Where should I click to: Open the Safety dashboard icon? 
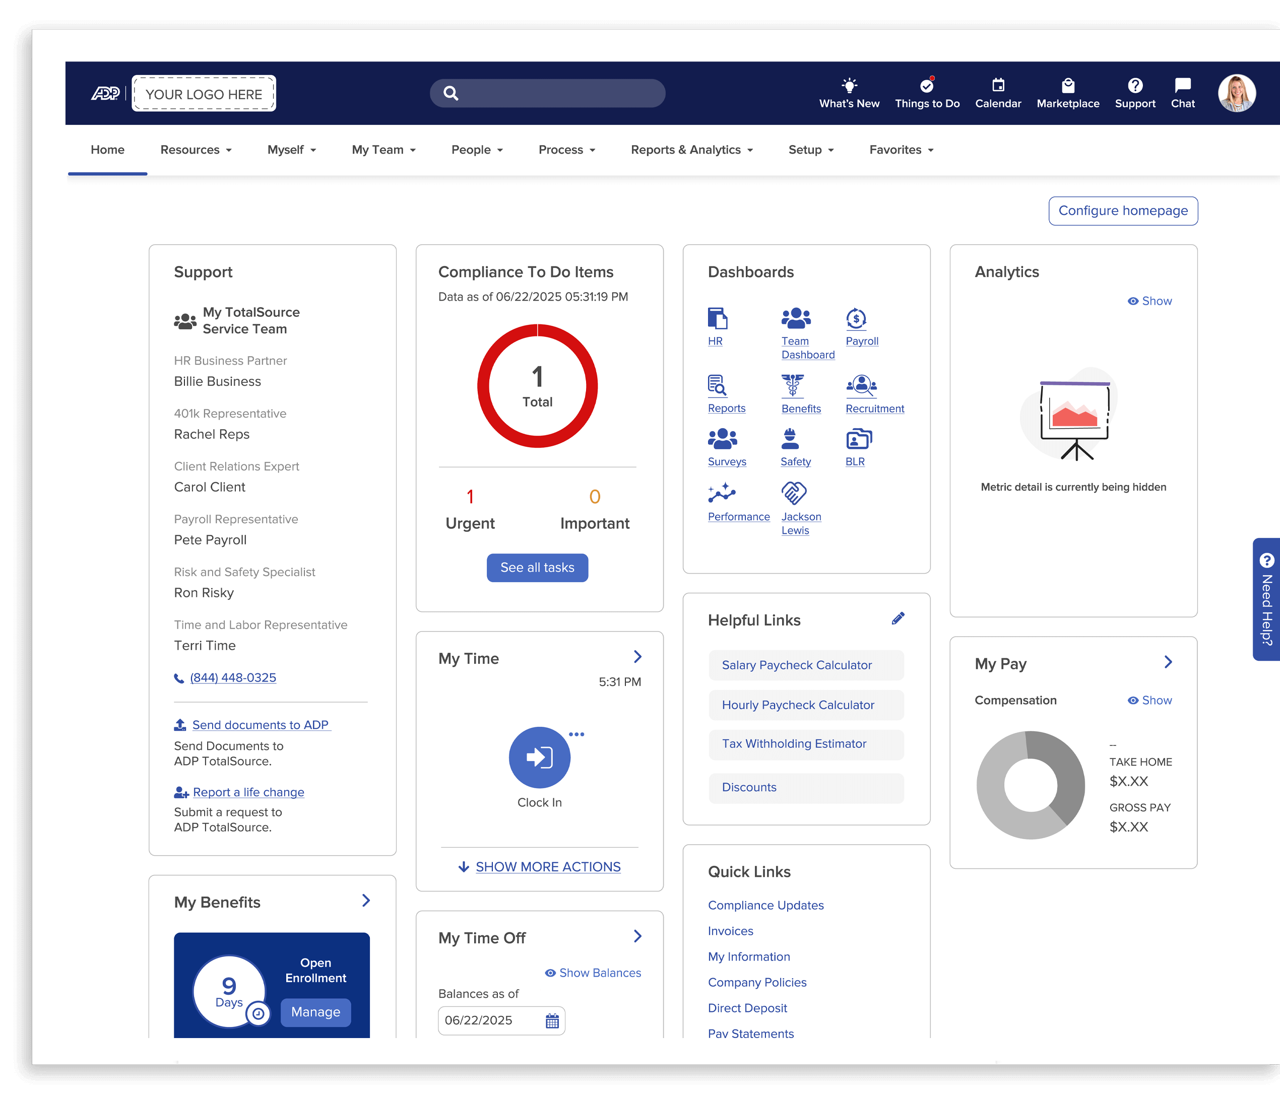coord(790,439)
